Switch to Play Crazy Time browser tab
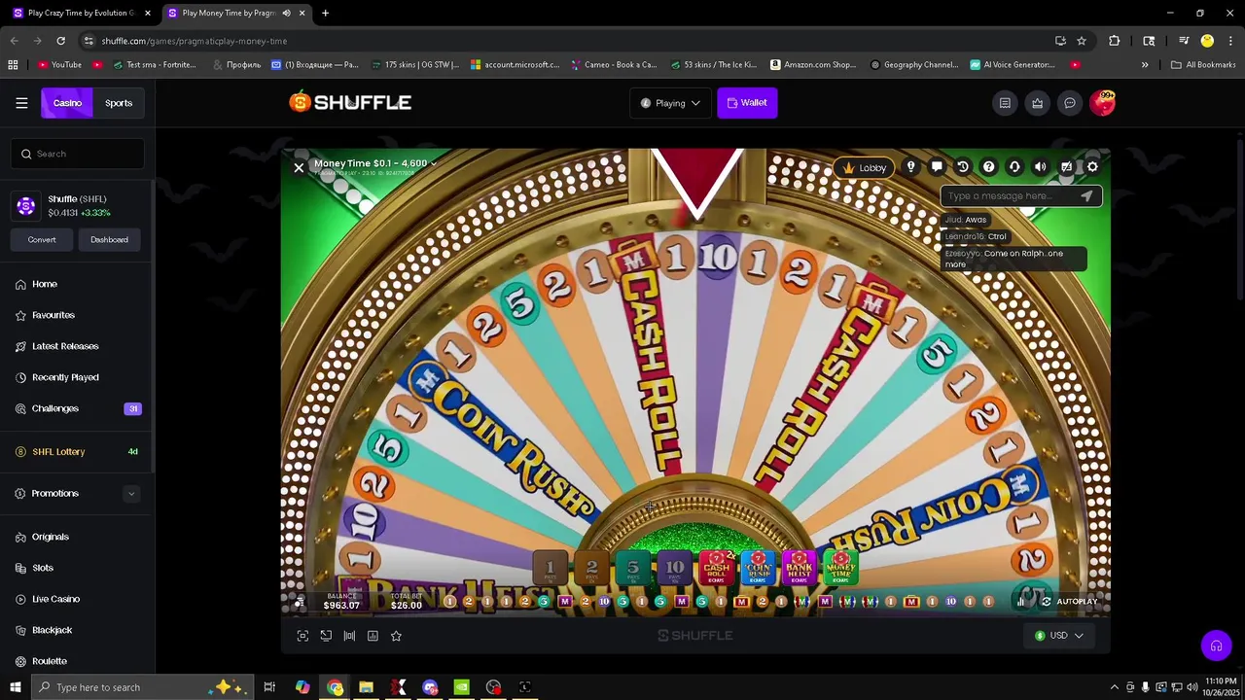 click(81, 13)
